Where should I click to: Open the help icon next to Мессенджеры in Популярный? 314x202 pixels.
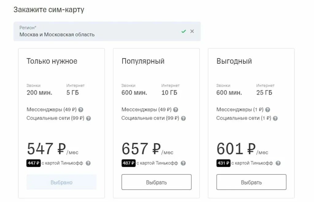click(x=175, y=110)
